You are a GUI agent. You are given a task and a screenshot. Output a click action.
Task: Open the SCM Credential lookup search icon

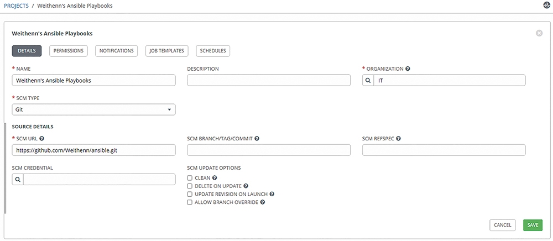(x=18, y=179)
